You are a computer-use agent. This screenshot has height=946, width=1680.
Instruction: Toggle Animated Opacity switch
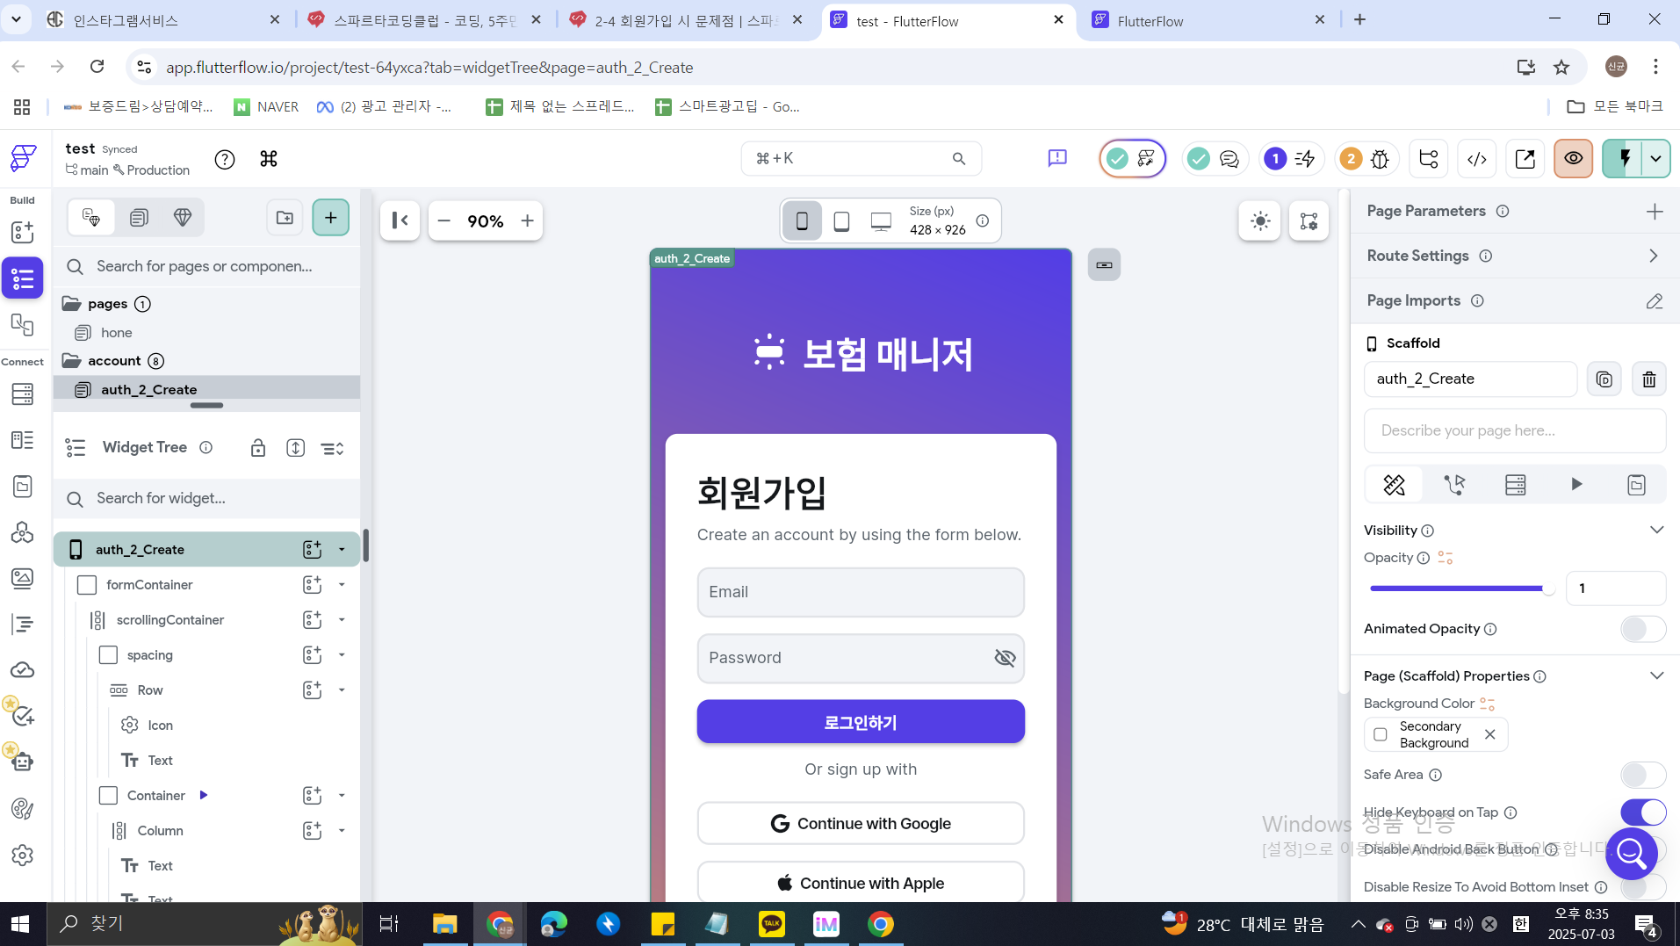[x=1642, y=629]
